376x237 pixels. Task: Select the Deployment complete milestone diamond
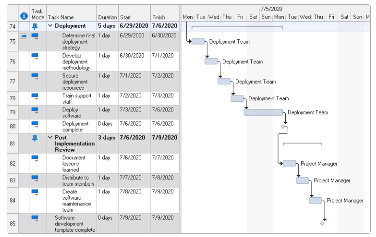[283, 126]
